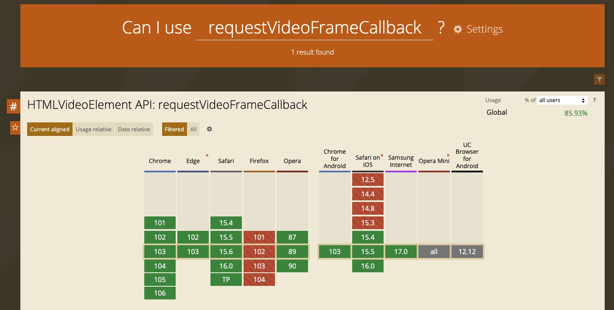This screenshot has height=310, width=614.
Task: Select Safari on iOS 14.8 cell
Action: (368, 208)
